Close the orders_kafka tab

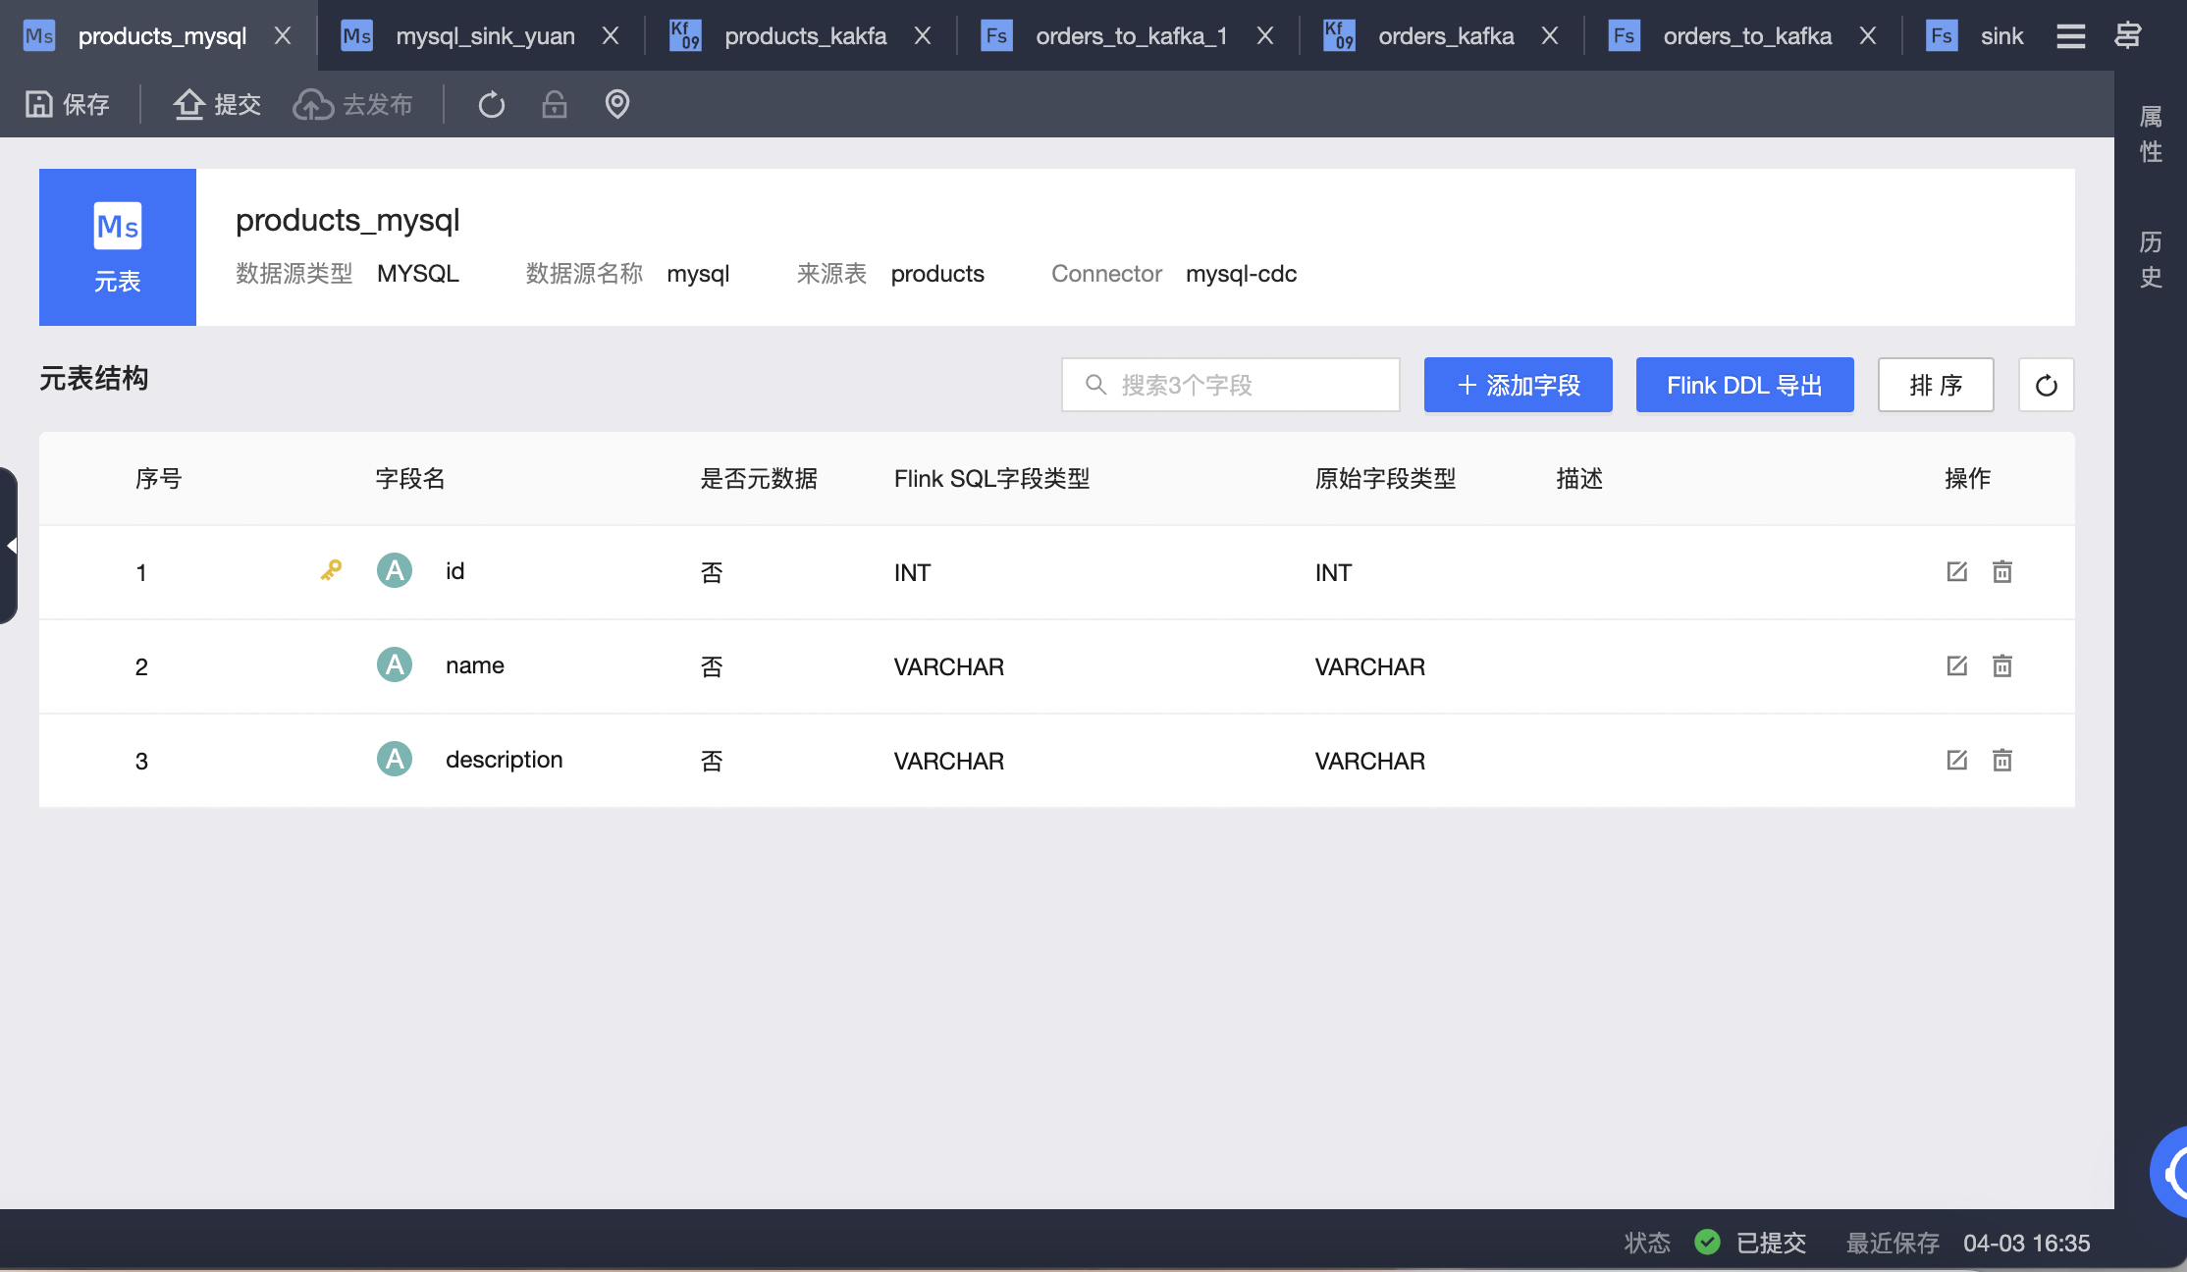pos(1550,36)
